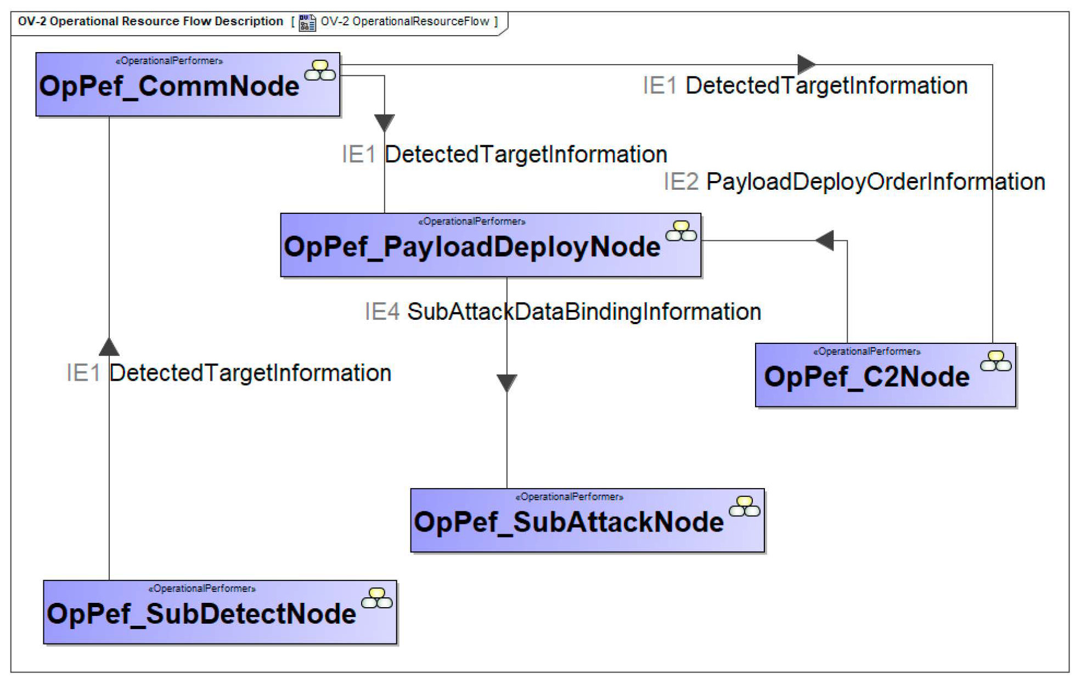The image size is (1081, 684).
Task: Click IE1 DetectedTargetInformation label near top right
Action: pyautogui.click(x=805, y=86)
